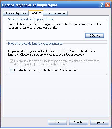Click the title bar text Options régionales et linguistiques
This screenshot has width=112, height=129.
[x=30, y=5]
